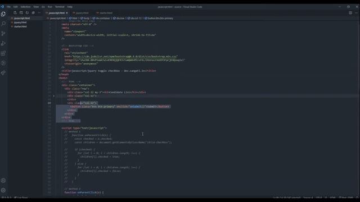Click the New Folder icon in Explorer
The image size is (360, 202).
(21, 13)
